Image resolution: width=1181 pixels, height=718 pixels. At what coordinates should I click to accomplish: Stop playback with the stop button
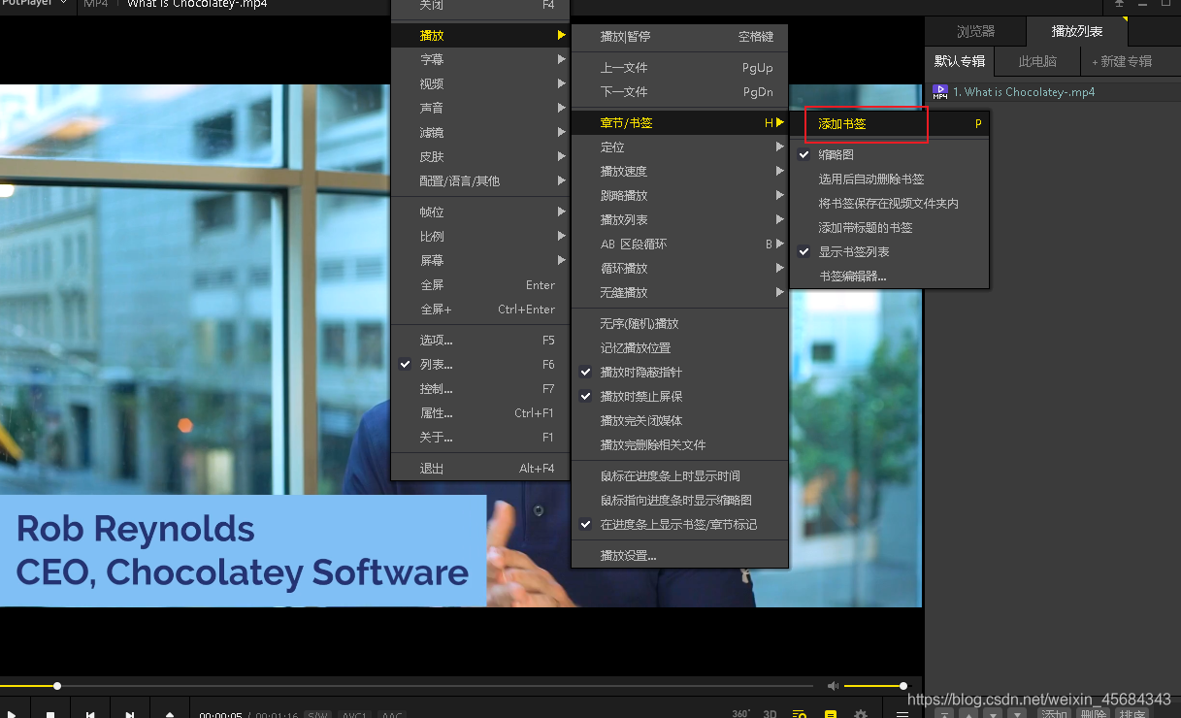click(50, 715)
